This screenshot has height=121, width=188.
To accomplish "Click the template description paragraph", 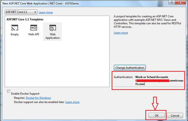I will click(x=147, y=22).
